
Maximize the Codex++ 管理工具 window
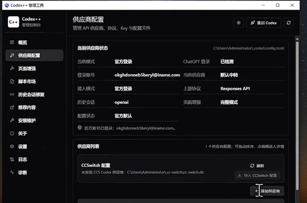coord(278,5)
